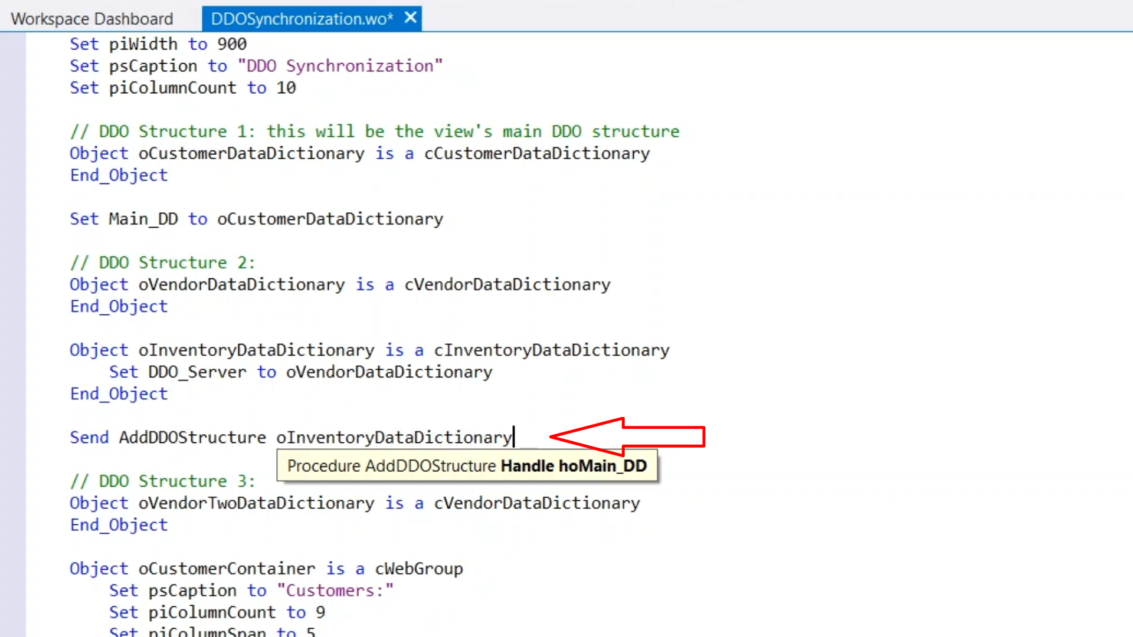The image size is (1133, 637).
Task: Click the piWidth value 900
Action: pyautogui.click(x=231, y=44)
